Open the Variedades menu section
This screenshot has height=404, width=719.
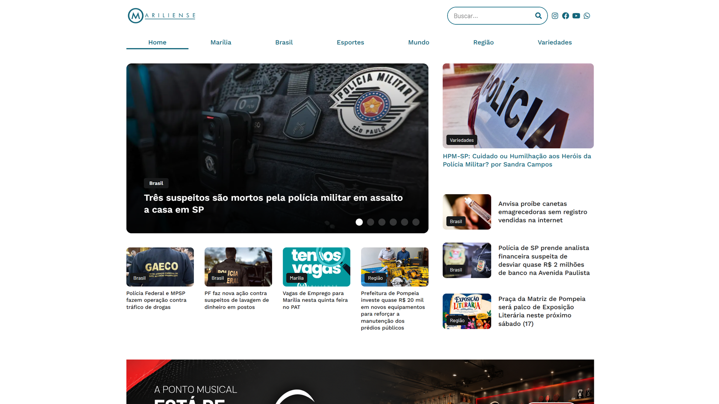tap(554, 42)
